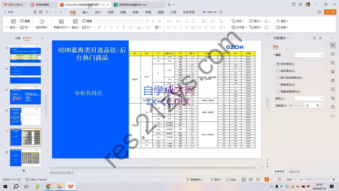Click object properties sliders icon in right sidebar
Viewport: 339px width, 191px height.
(333, 45)
